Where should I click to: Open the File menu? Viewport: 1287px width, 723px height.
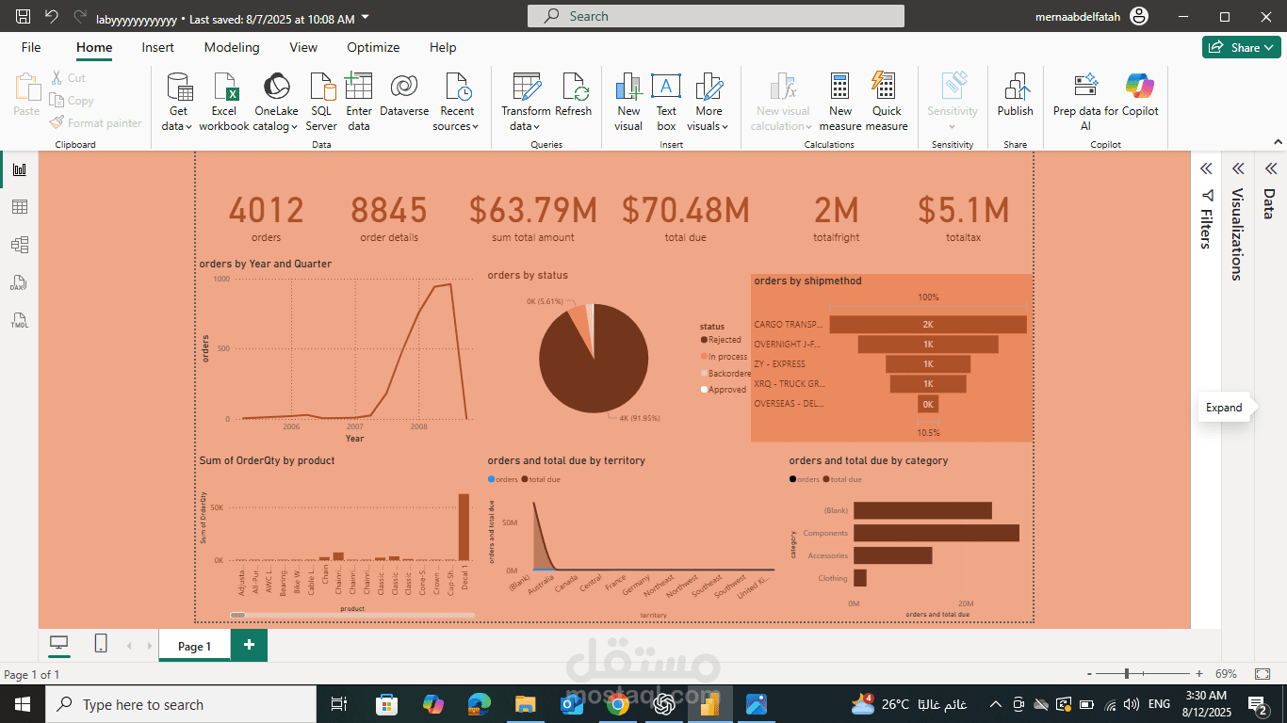(31, 47)
